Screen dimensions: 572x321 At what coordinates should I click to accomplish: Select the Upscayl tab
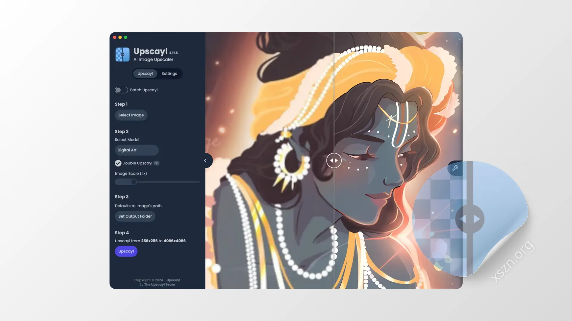click(x=145, y=74)
